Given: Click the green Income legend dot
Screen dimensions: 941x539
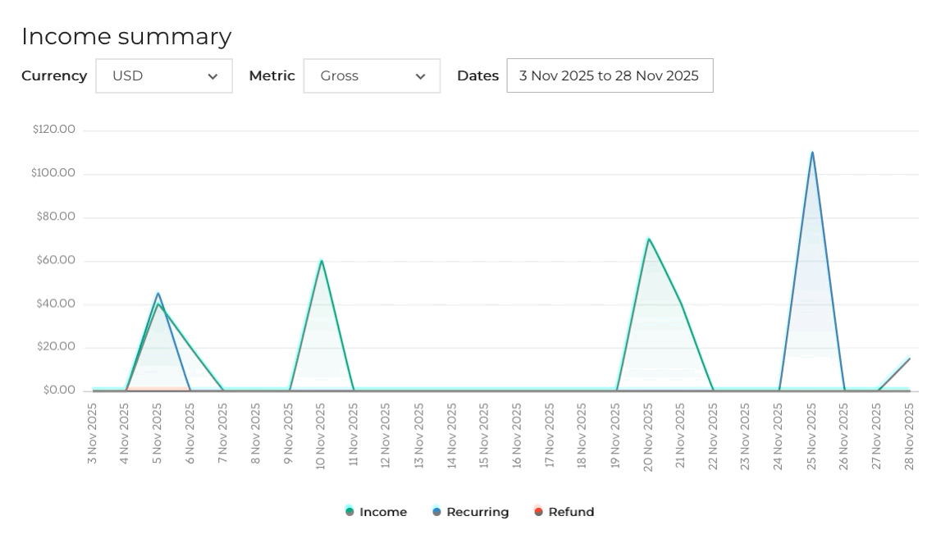Looking at the screenshot, I should [x=349, y=512].
